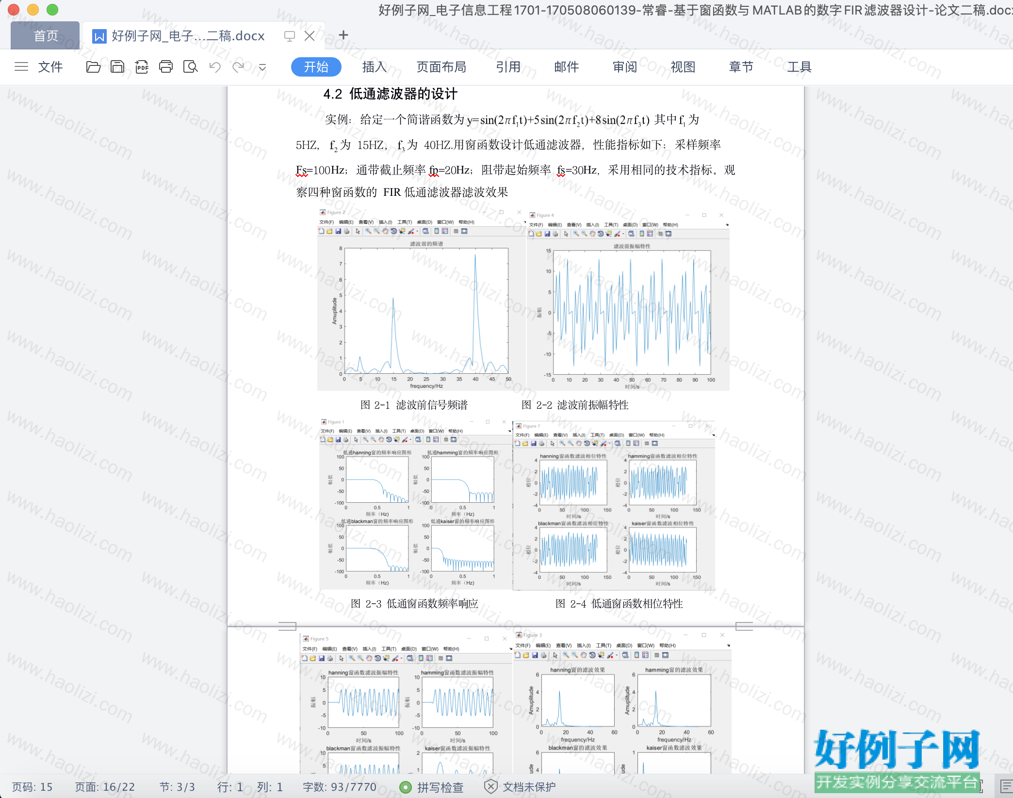Click the macOS green full-screen window button

52,10
